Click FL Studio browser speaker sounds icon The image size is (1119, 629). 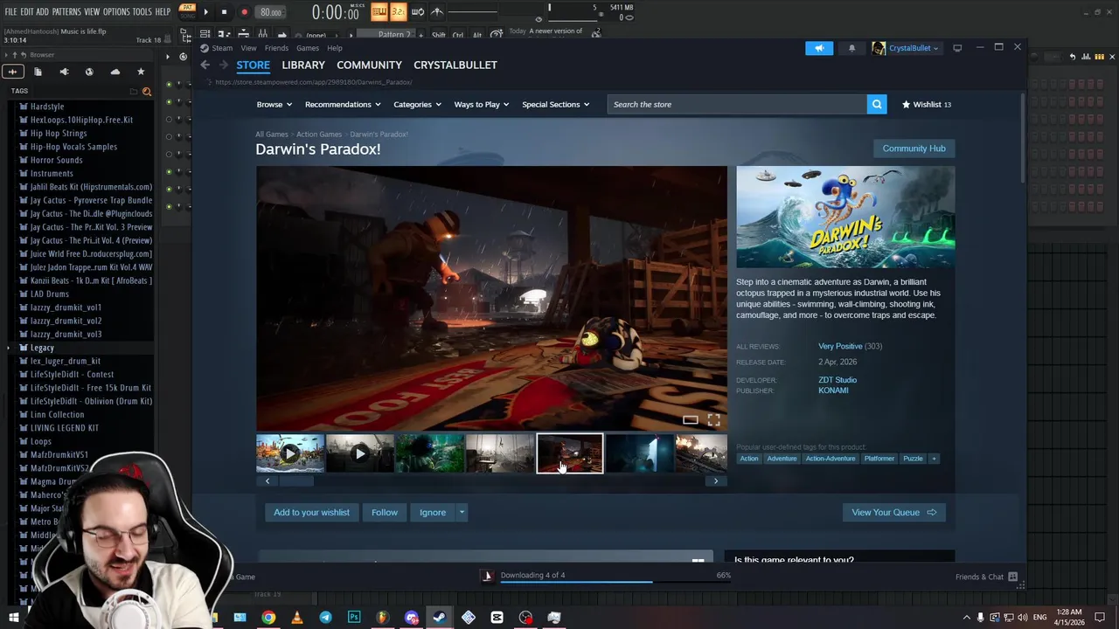[x=64, y=72]
